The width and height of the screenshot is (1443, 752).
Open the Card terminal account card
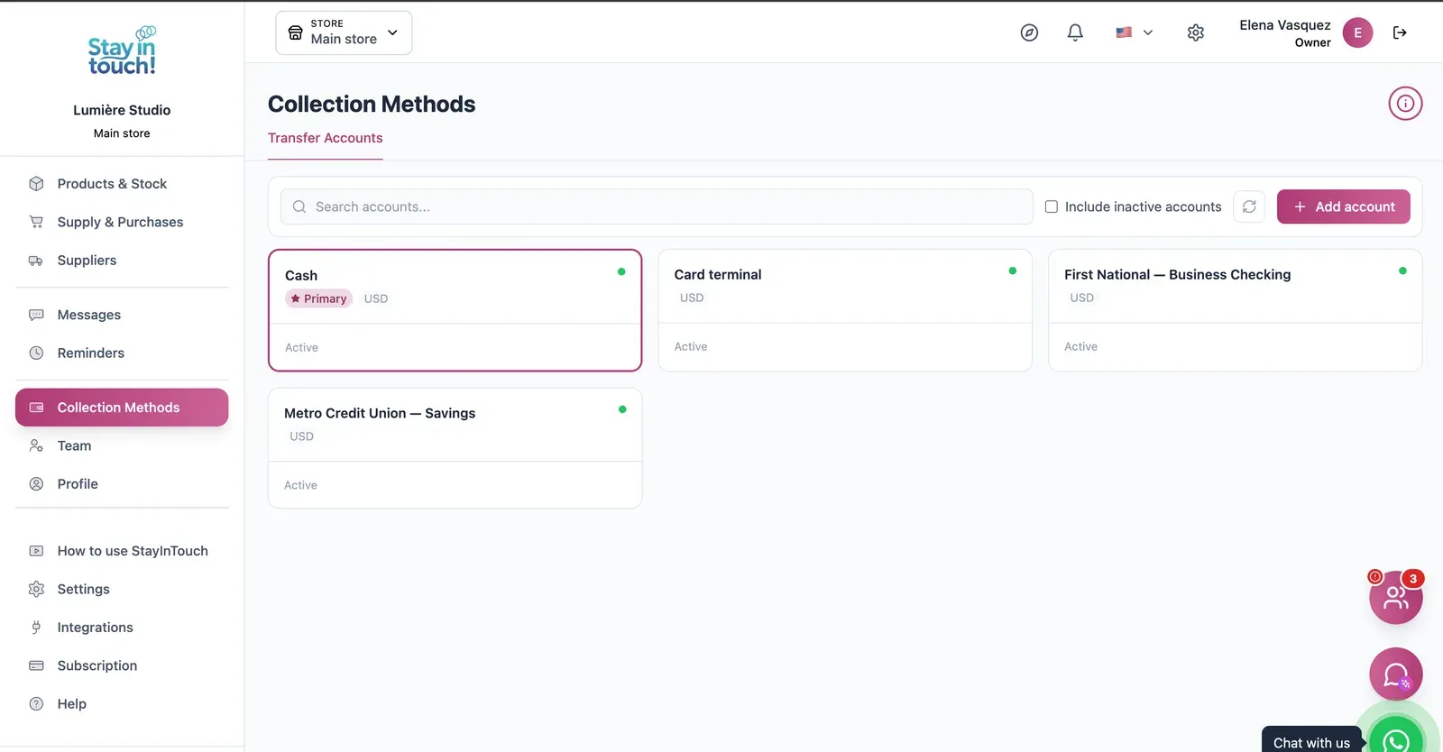(845, 310)
